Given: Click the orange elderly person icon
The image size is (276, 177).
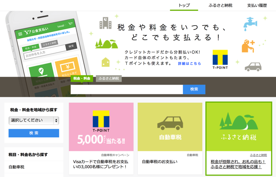Looking at the screenshot, I should point(248,46).
